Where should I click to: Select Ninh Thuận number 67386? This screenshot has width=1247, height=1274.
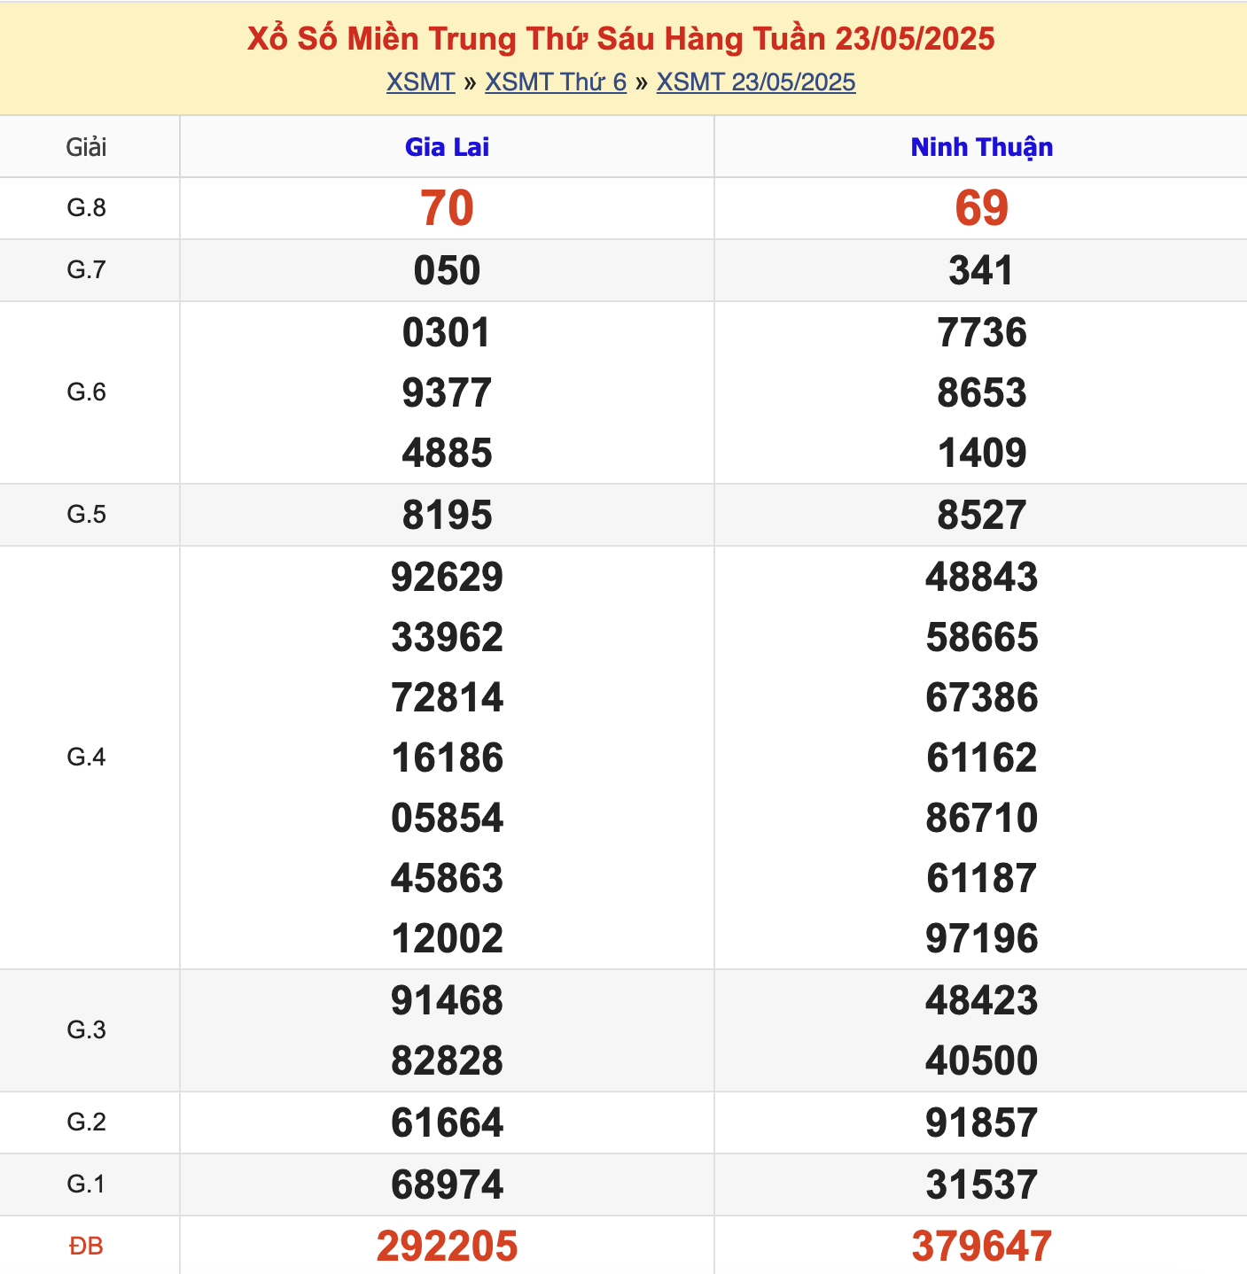[982, 697]
